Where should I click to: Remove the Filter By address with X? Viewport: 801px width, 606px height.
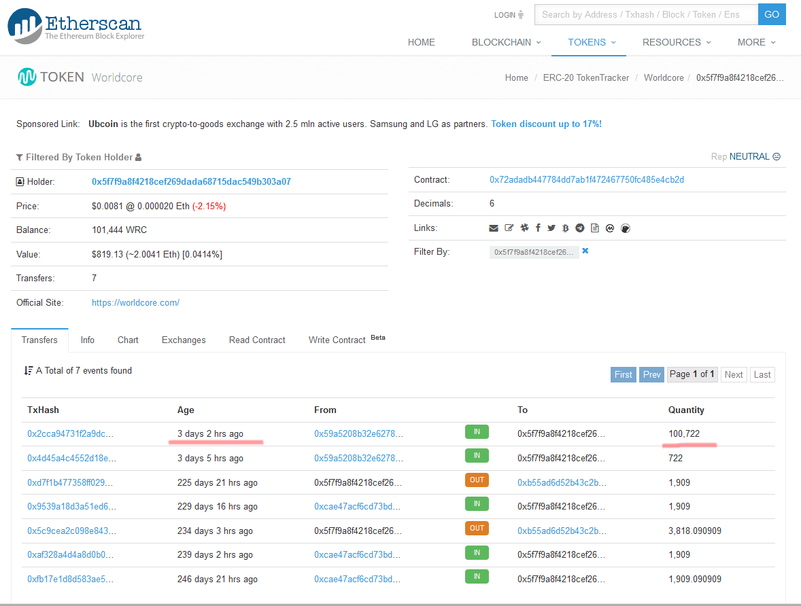pyautogui.click(x=585, y=251)
